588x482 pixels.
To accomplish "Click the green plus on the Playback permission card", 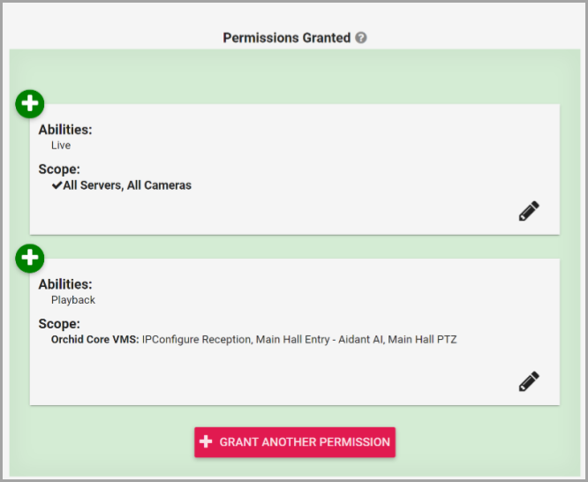I will pyautogui.click(x=30, y=259).
